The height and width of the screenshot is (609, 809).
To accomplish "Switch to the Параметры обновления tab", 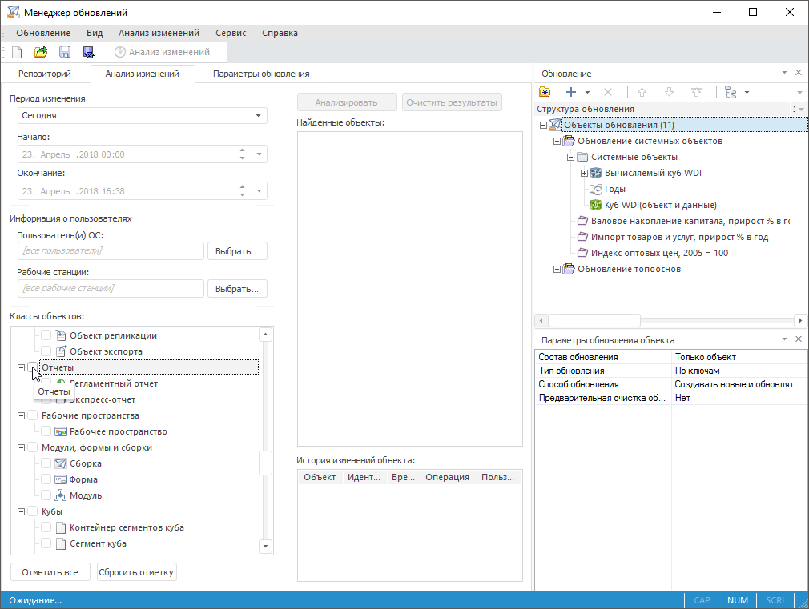I will pyautogui.click(x=261, y=74).
